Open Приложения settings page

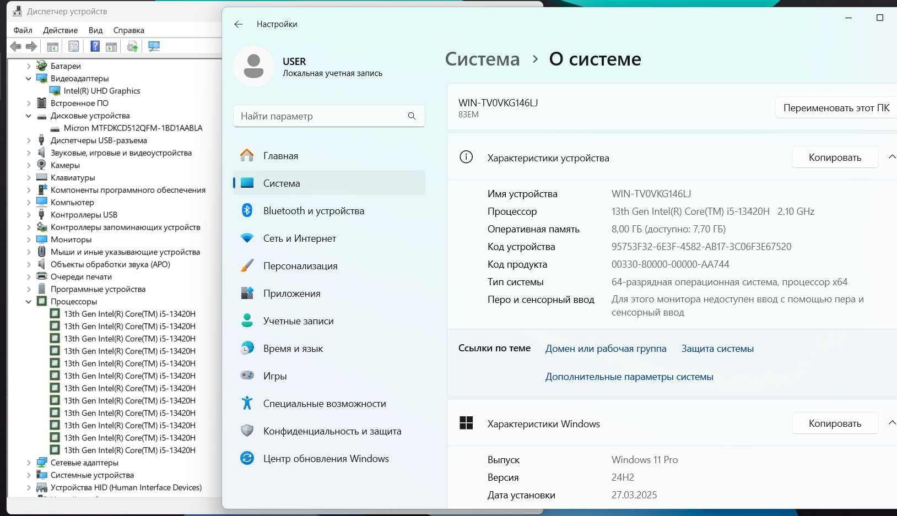click(329, 294)
